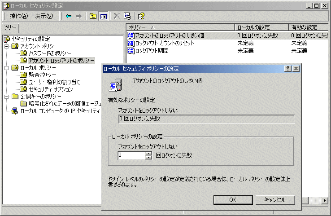Viewport: 331px width, 216px height.
Task: Increase the logon failure count with up spinner
Action: 149,154
